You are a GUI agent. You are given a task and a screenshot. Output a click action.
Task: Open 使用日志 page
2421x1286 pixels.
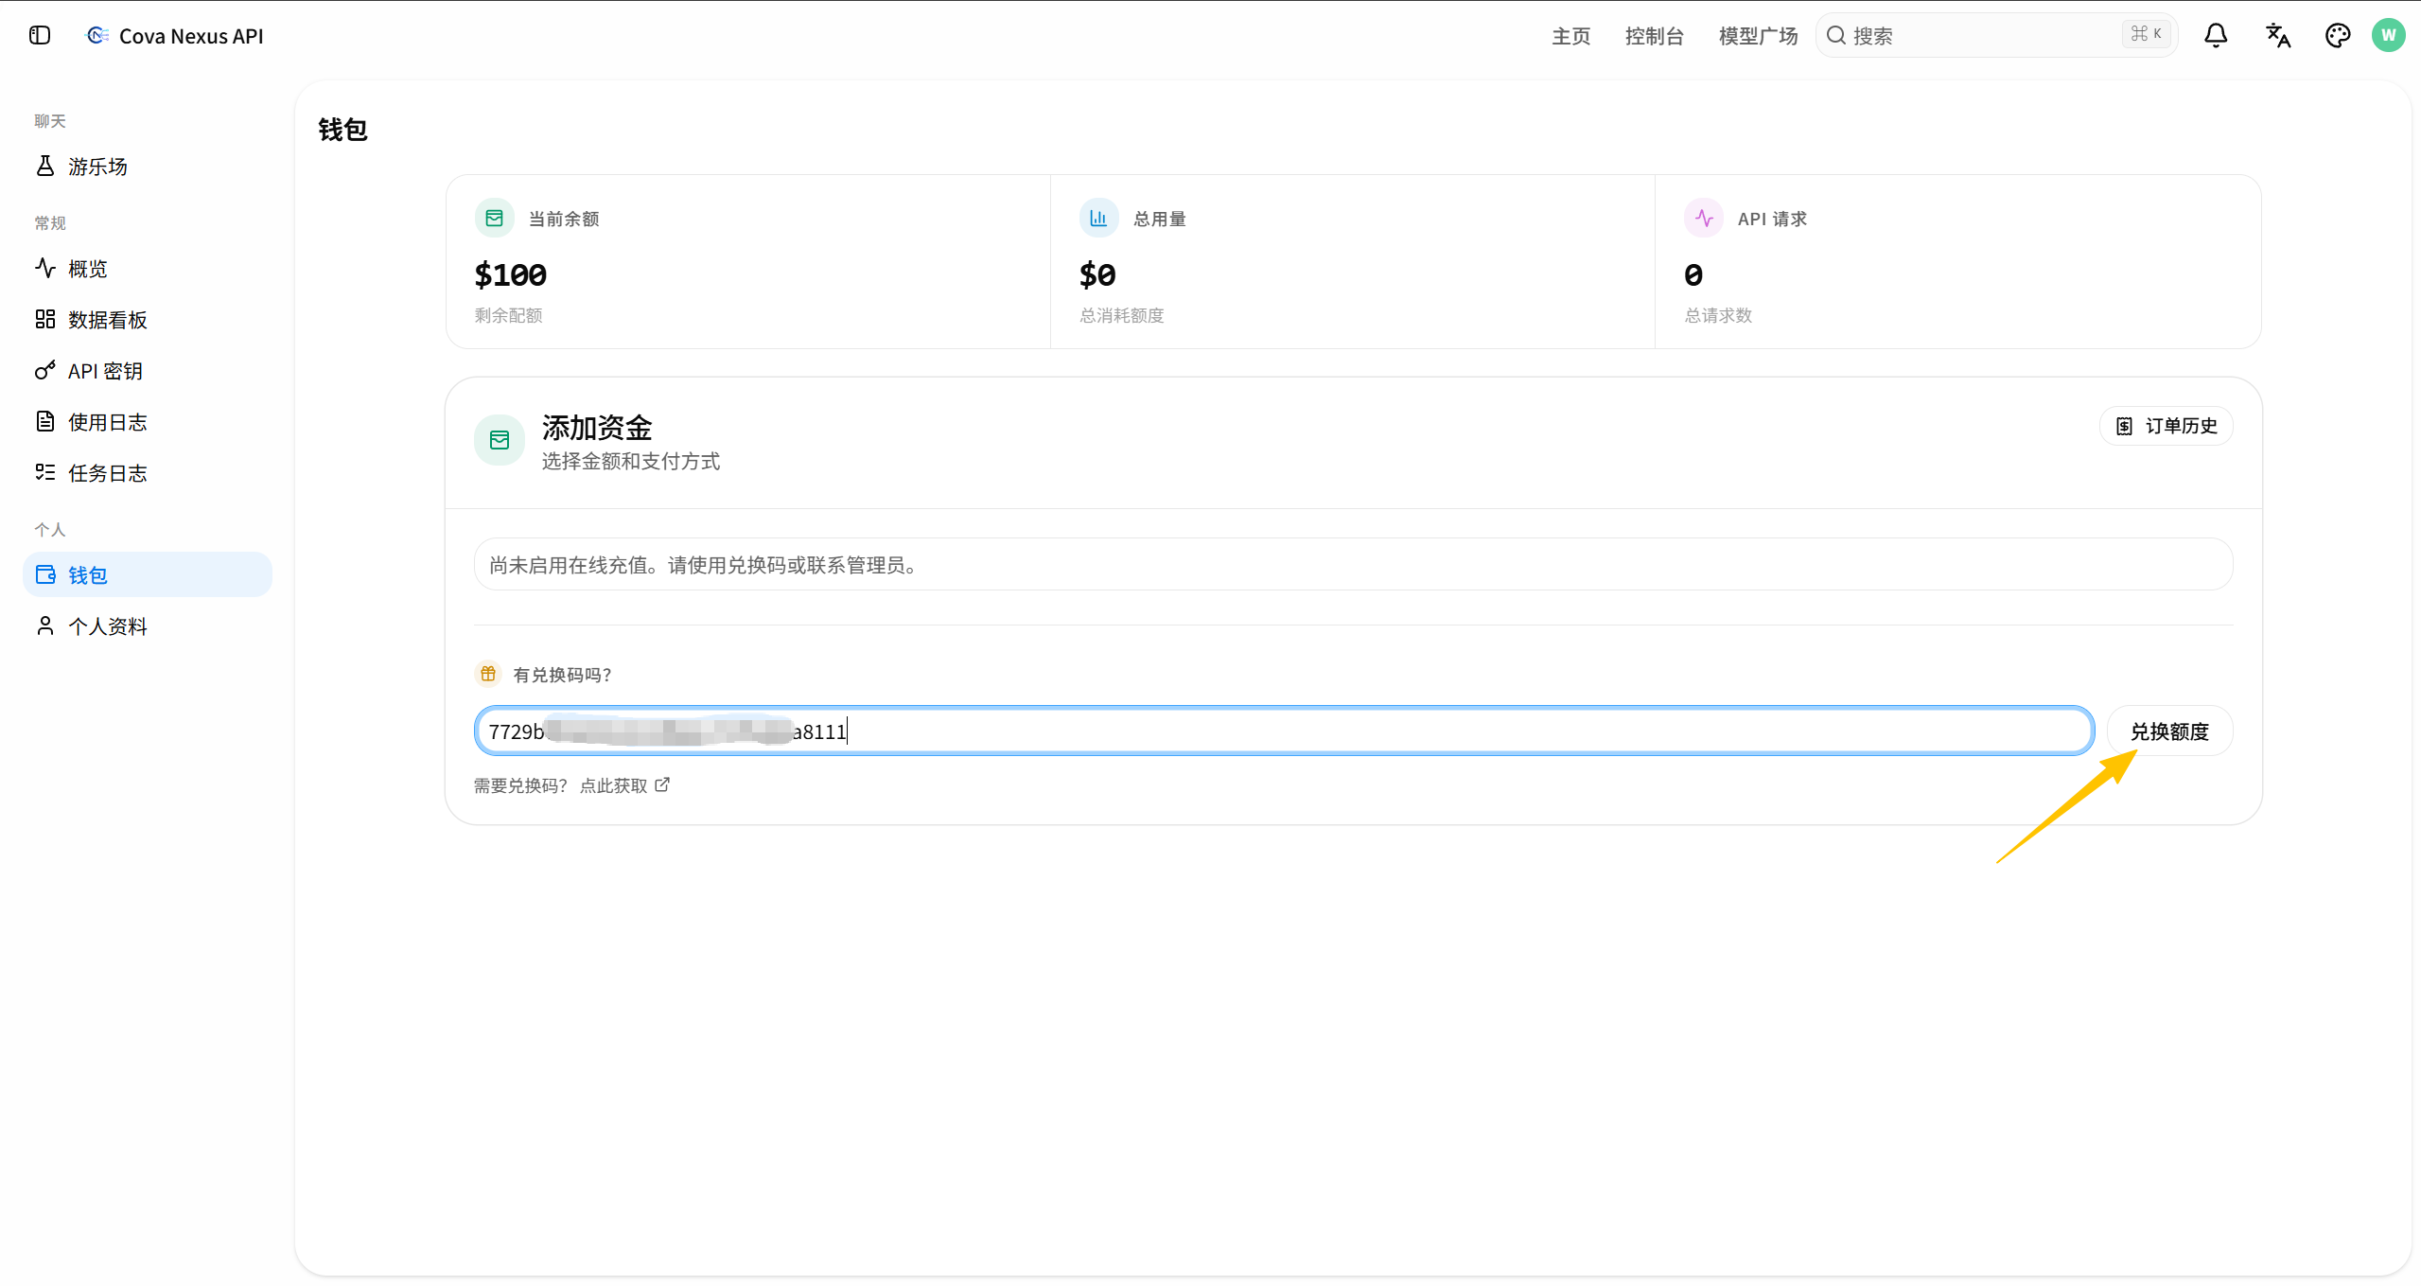point(148,422)
